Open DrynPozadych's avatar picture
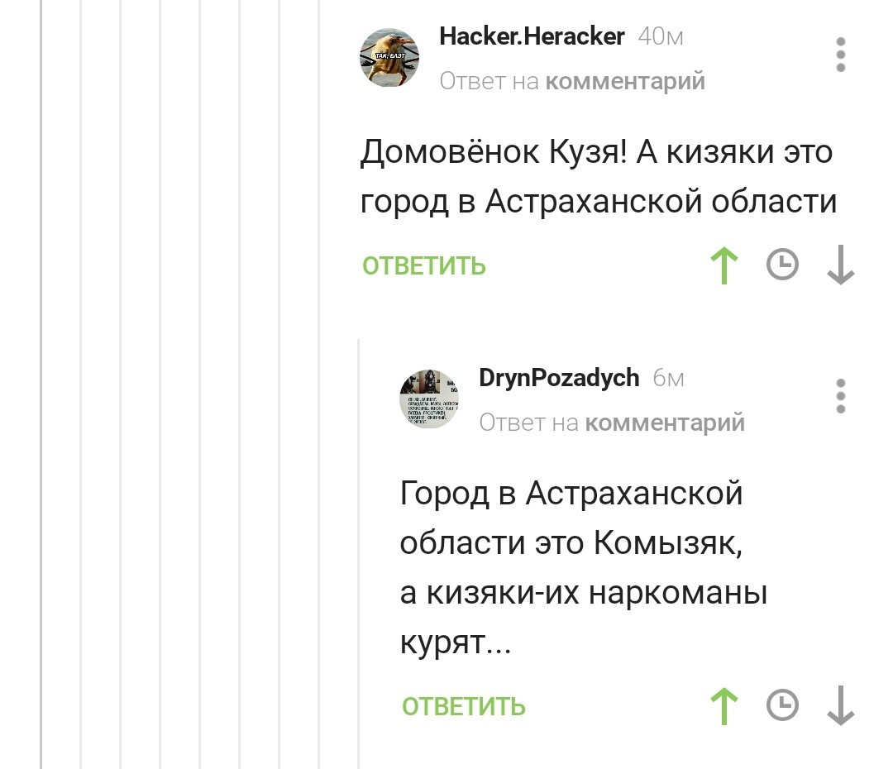Screen dimensions: 893x769 (x=429, y=399)
